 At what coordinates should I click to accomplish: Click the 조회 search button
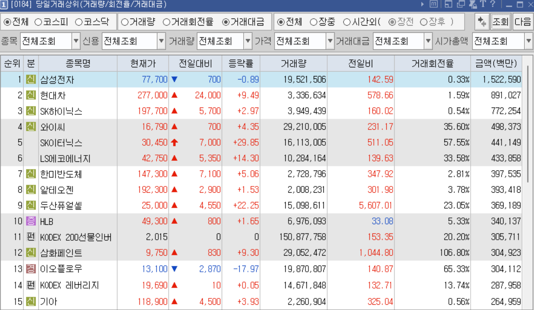pos(501,22)
